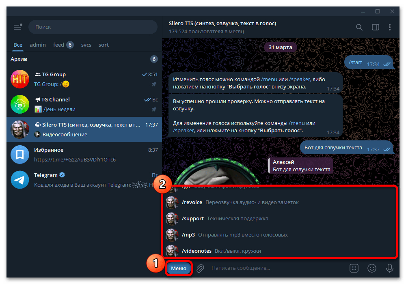Image resolution: width=406 pixels, height=284 pixels.
Task: Click the /menu link in first bot message
Action: 269,80
